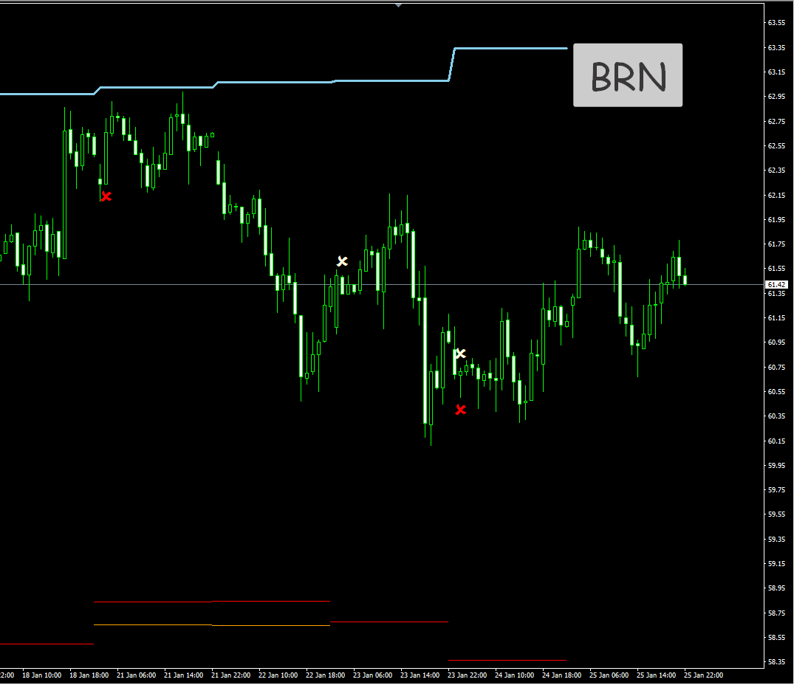Viewport: 794px width, 685px height.
Task: Click time axis label 22 Jan 10:00
Action: pos(278,675)
